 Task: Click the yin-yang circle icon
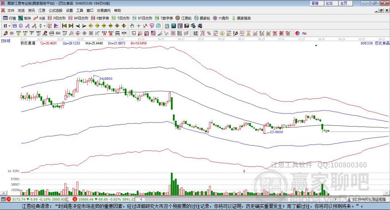click(x=297, y=33)
